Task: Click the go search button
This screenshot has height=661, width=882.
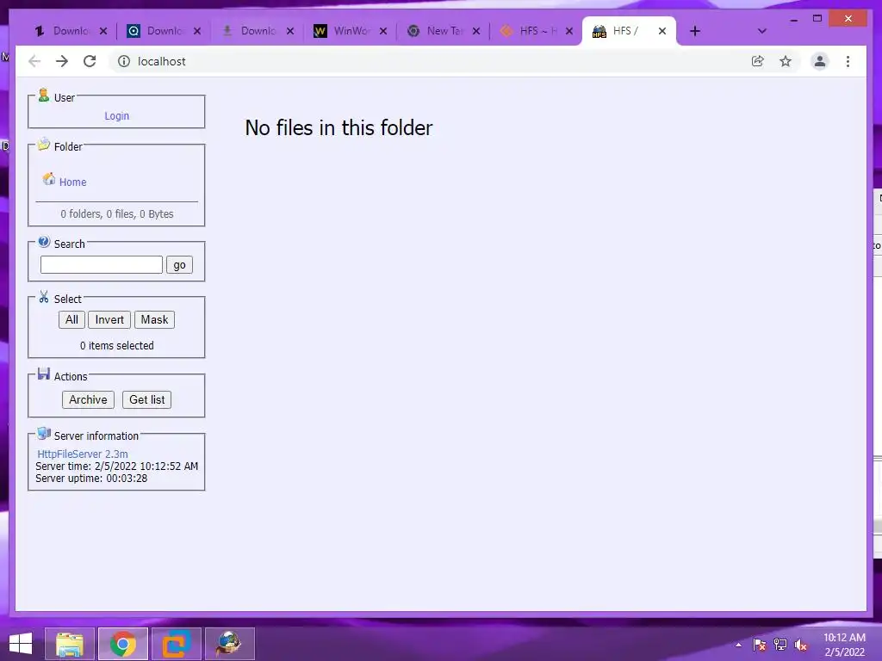Action: tap(179, 265)
